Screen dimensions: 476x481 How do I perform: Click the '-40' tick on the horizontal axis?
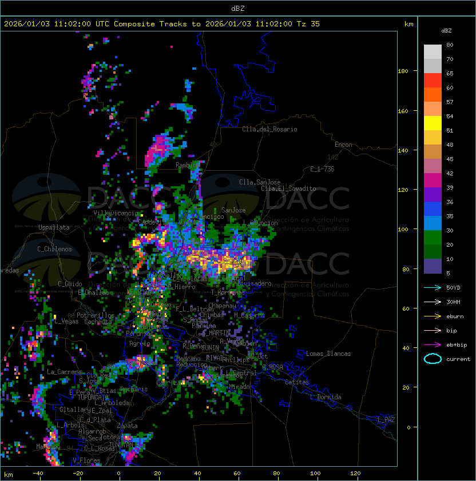click(38, 474)
